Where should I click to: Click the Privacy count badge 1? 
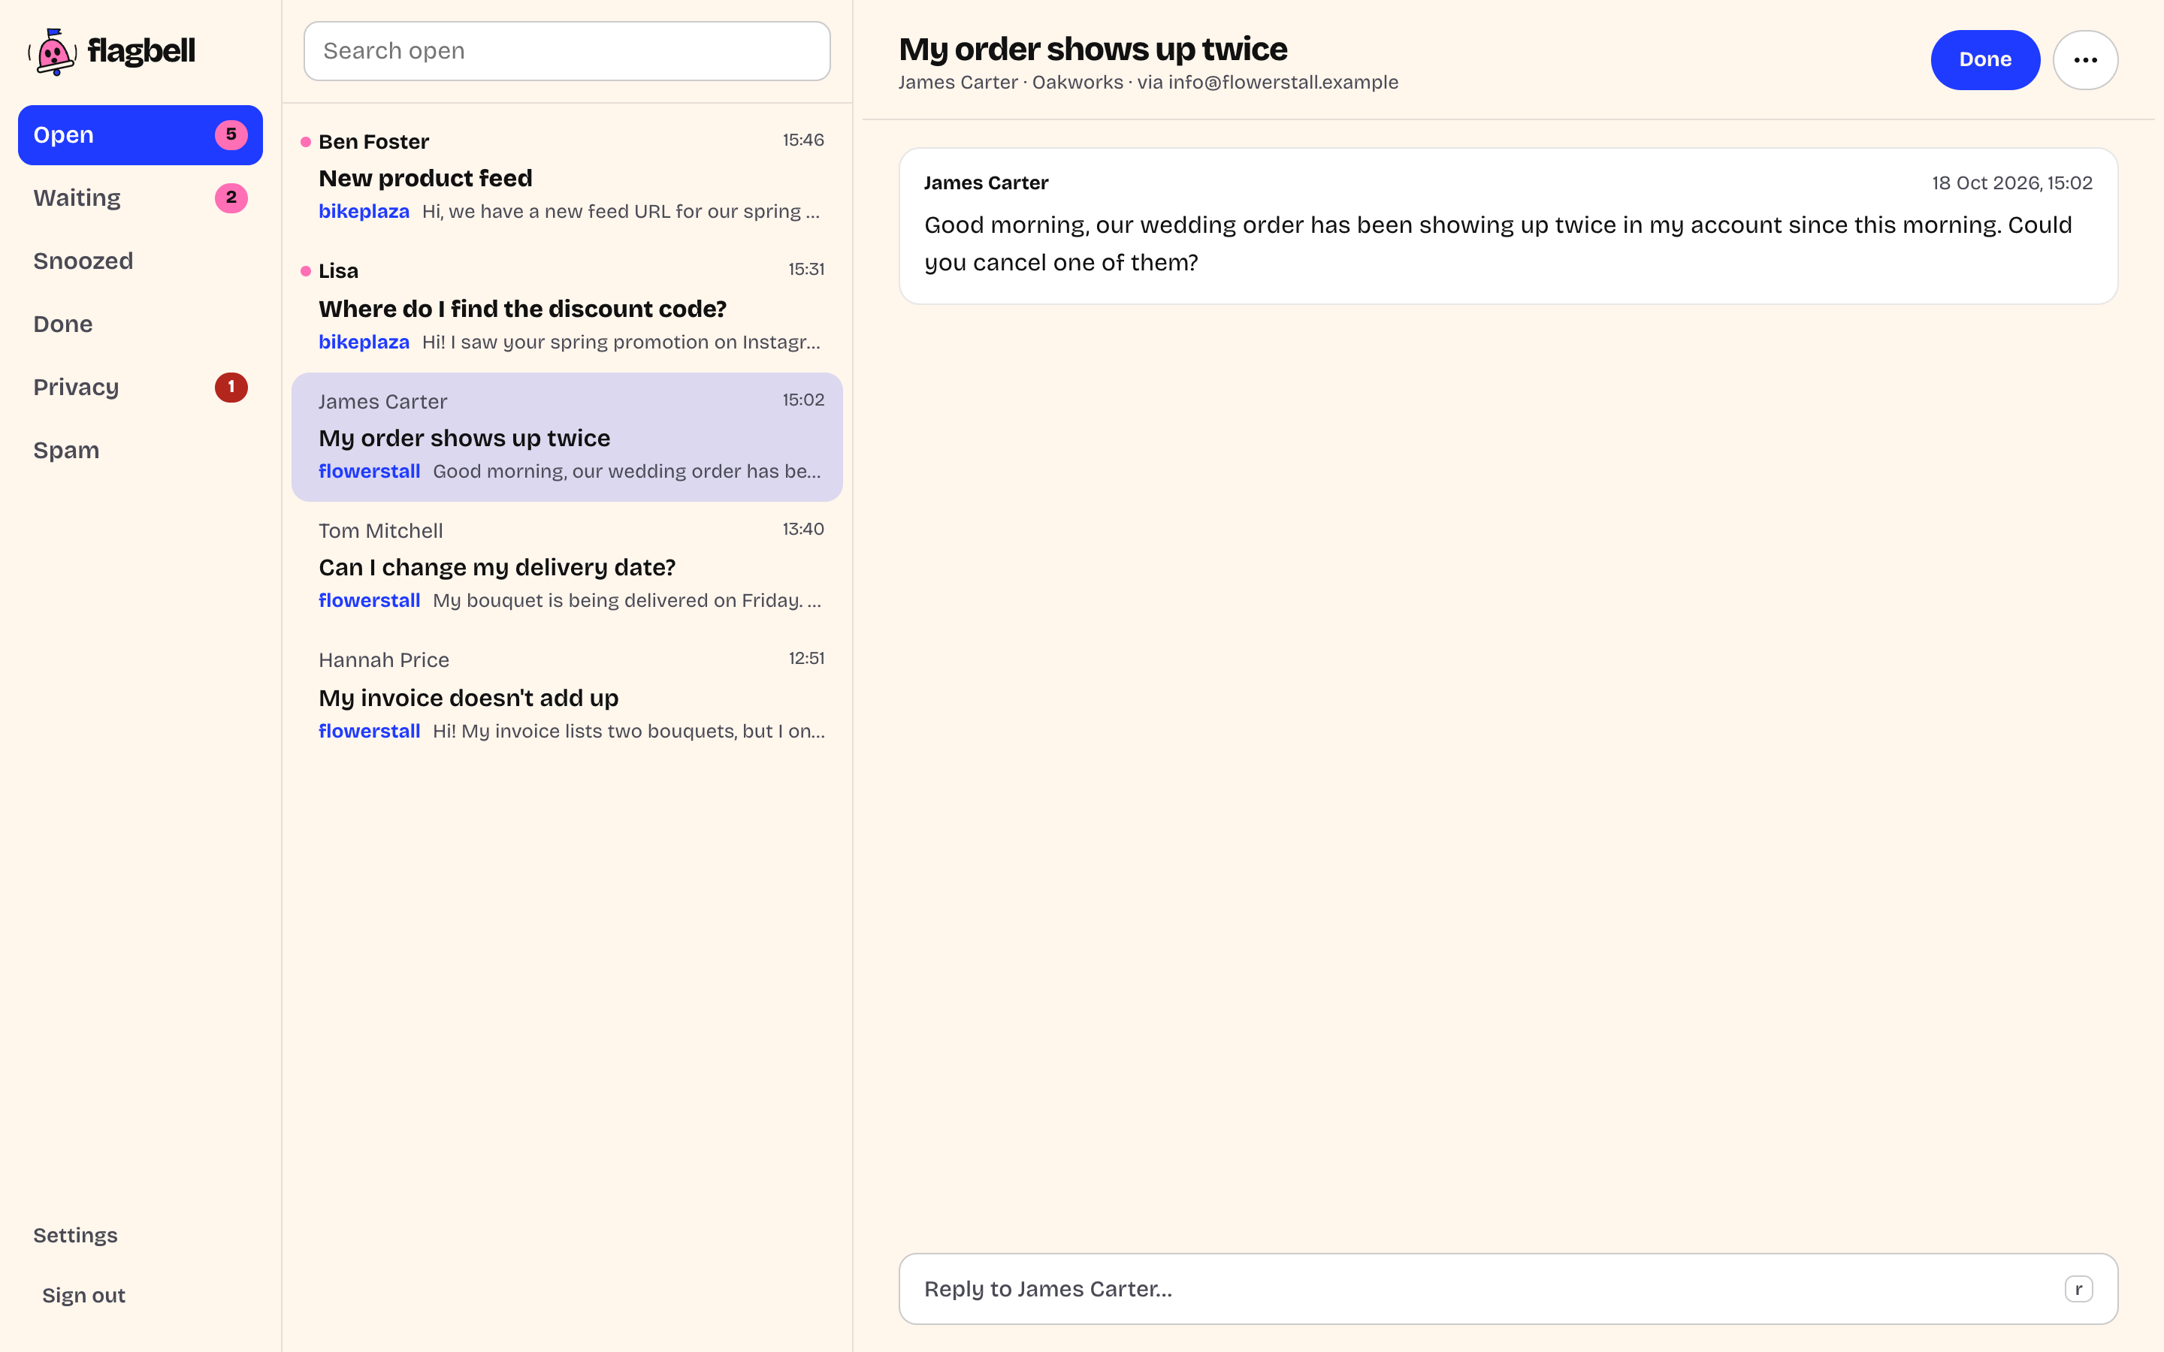tap(231, 387)
